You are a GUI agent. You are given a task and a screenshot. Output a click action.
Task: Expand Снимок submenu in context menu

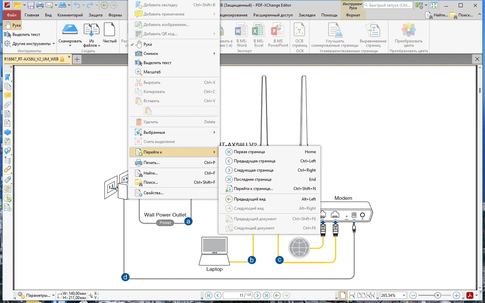point(174,53)
